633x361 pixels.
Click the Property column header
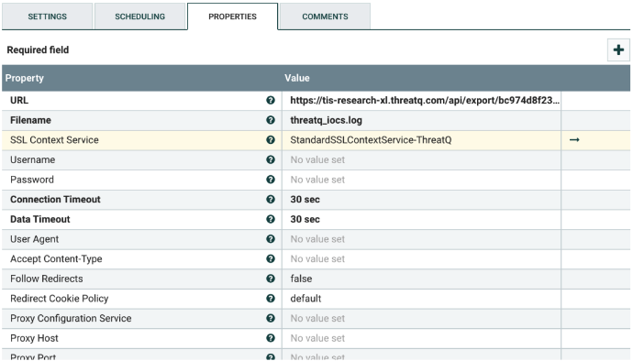point(25,78)
